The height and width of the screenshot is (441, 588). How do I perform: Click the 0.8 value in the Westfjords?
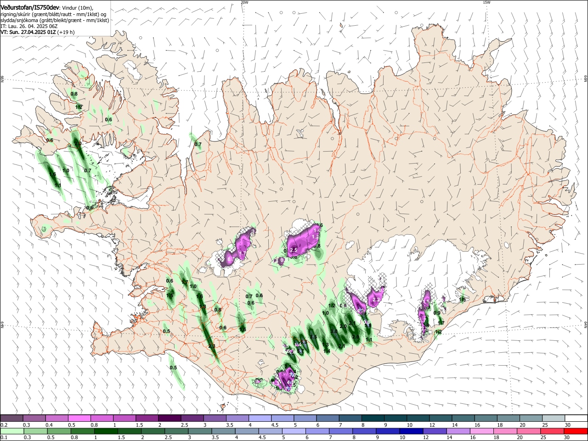(x=74, y=94)
